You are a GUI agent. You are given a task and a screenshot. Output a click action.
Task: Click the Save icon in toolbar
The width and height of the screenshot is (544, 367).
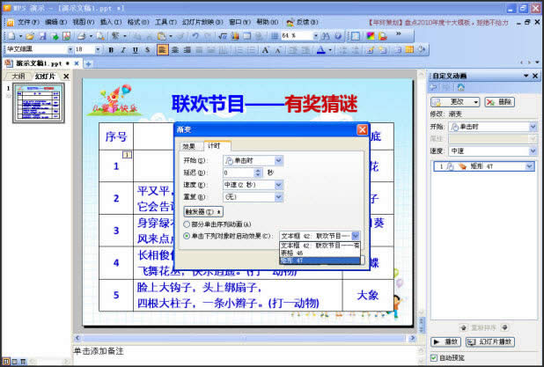pos(41,36)
